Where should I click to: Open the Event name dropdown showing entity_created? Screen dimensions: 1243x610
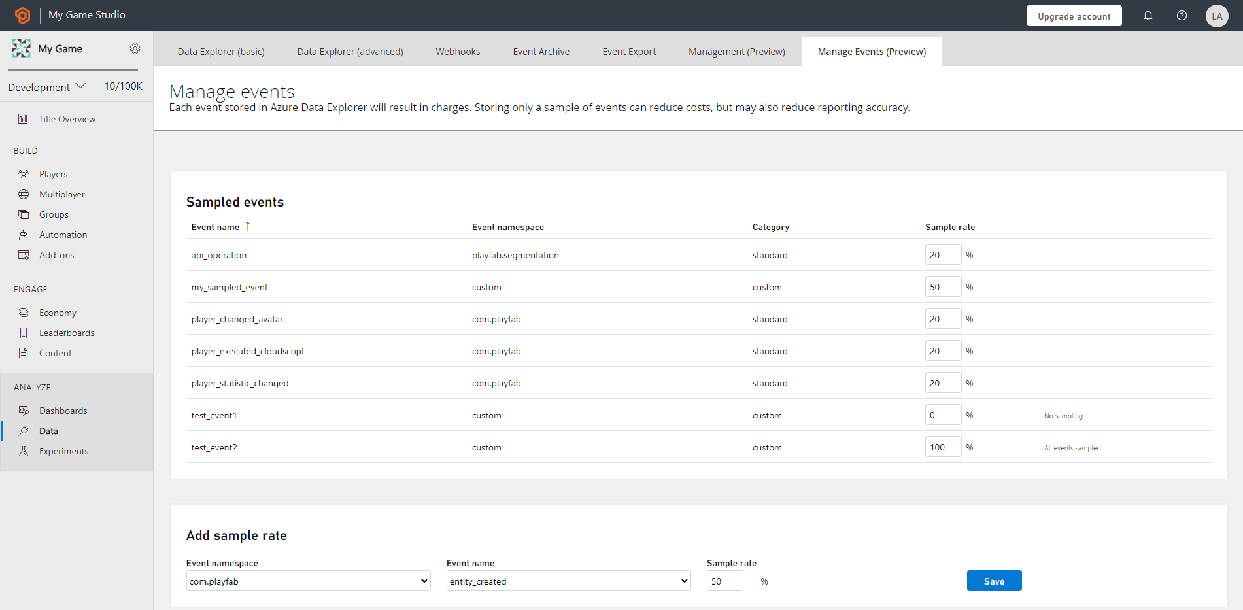(568, 581)
